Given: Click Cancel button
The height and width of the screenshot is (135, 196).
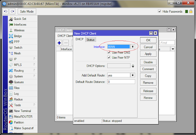Looking at the screenshot, I should [x=148, y=47].
